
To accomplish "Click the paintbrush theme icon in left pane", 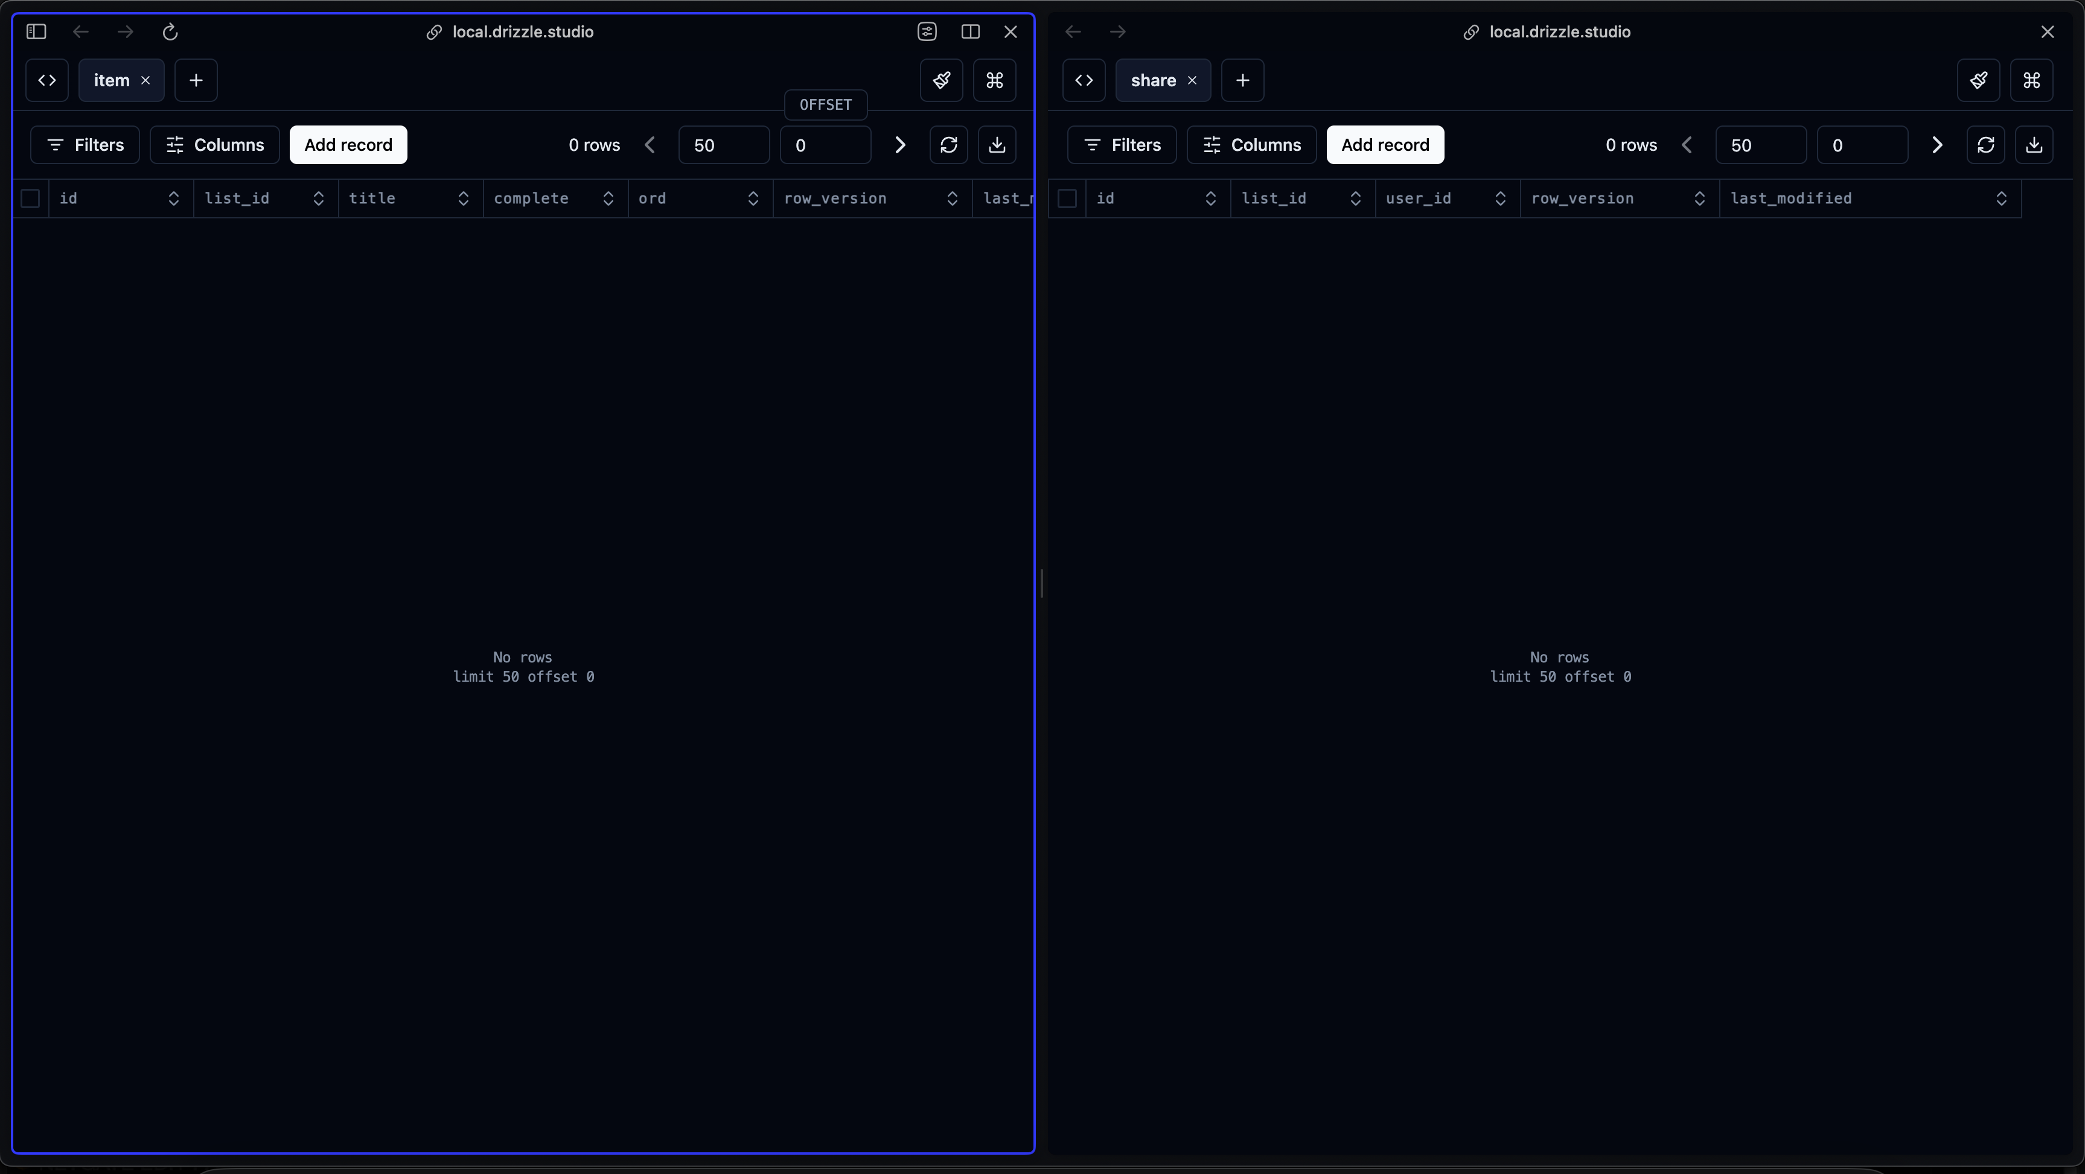I will click(x=941, y=80).
